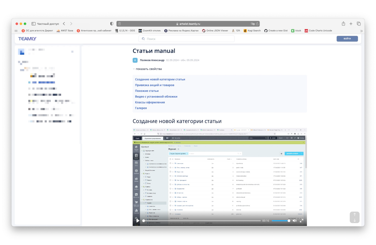Open the Safari share icon
This screenshot has width=376, height=245.
pos(343,24)
